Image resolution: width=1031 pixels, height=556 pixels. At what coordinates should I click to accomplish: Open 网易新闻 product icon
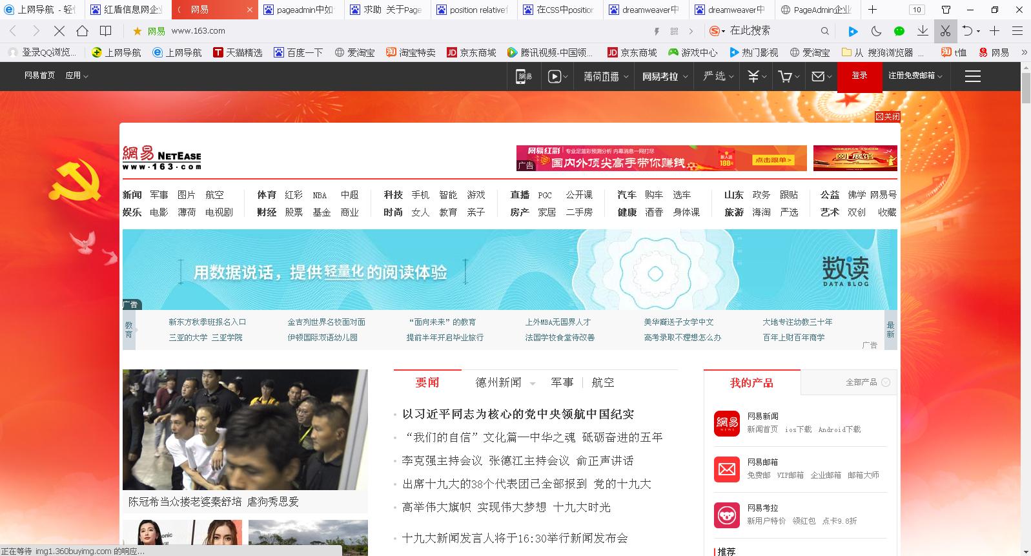[727, 424]
